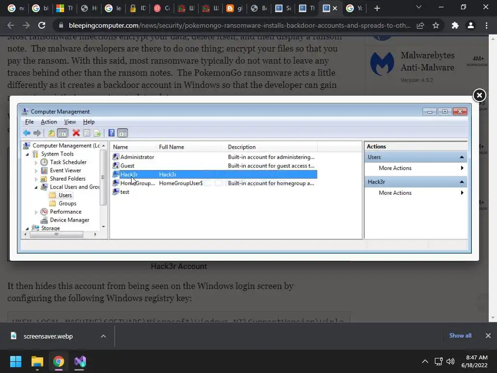The image size is (497, 373).
Task: Reload the bleepingcomputer page
Action: (x=42, y=25)
